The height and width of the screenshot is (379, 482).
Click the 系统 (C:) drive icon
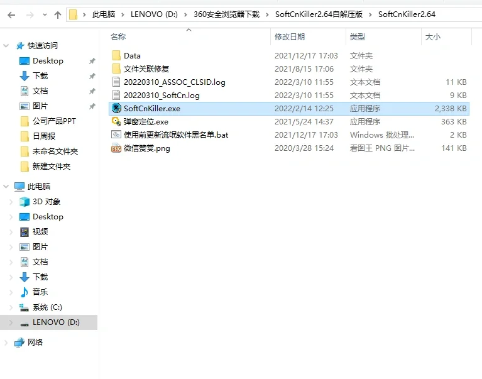pyautogui.click(x=24, y=307)
